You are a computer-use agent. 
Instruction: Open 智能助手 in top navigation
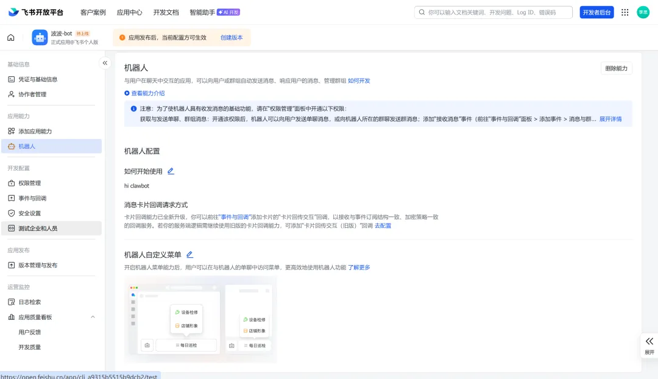coord(202,13)
